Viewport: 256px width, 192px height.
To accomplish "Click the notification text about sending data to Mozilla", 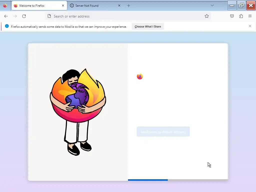I will [69, 26].
